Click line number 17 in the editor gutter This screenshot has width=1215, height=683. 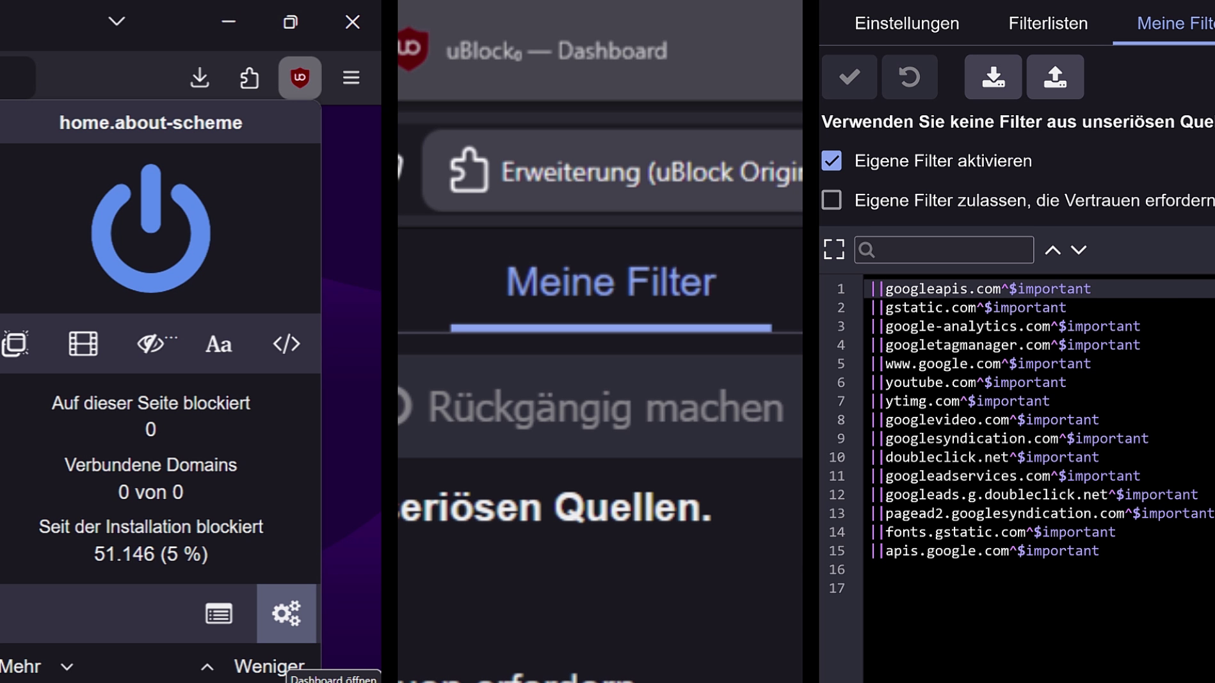click(837, 588)
